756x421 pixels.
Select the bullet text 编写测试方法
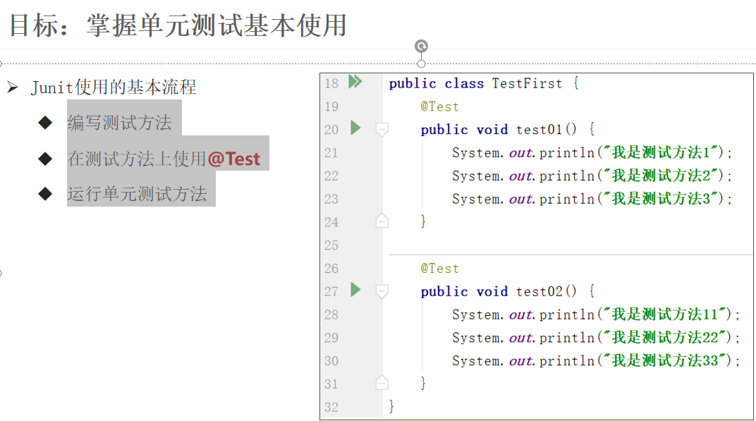pos(120,123)
